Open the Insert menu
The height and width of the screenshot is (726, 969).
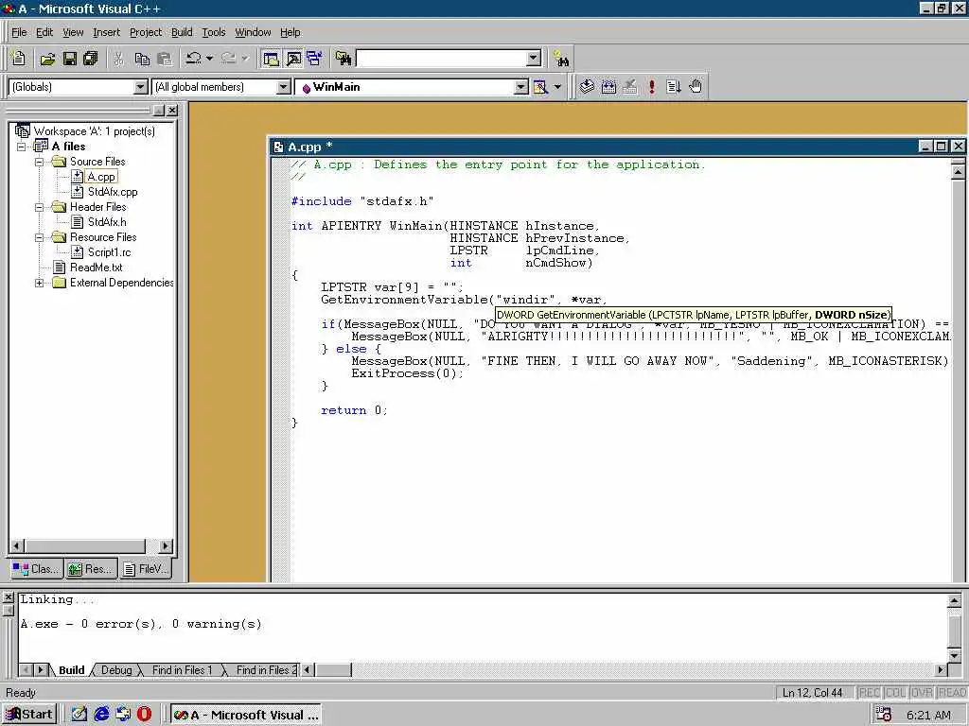106,32
